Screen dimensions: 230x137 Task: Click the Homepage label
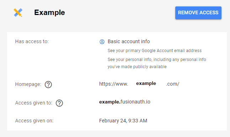pyautogui.click(x=28, y=84)
